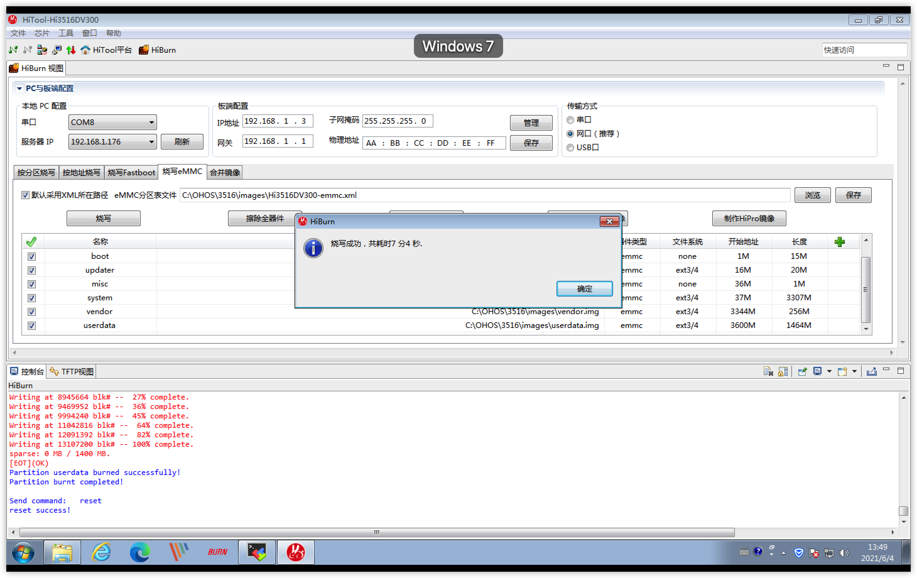This screenshot has height=578, width=917.
Task: Switch to 烧写Fastboot tab
Action: tap(131, 172)
